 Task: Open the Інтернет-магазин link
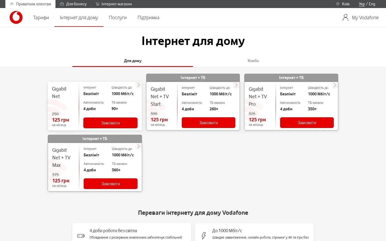pos(114,4)
